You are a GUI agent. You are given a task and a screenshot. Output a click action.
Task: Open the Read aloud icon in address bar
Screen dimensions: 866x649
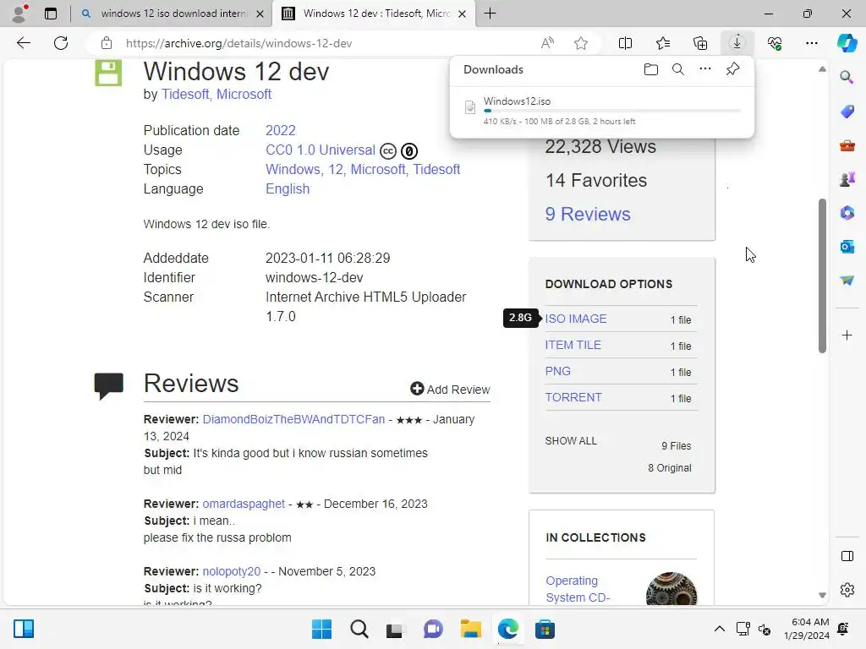547,43
